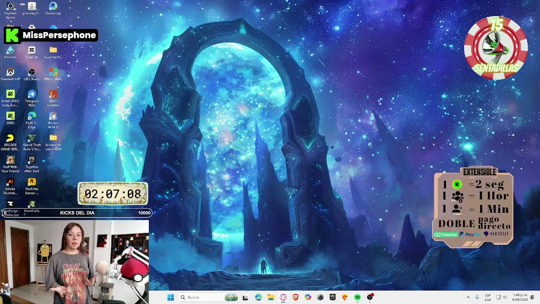Select the 2XKO desktop icon
Viewport: 540px width, 304px height.
coord(11,118)
